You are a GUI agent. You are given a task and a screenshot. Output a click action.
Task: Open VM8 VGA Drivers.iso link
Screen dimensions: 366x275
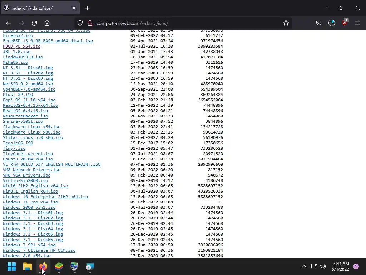point(26,175)
